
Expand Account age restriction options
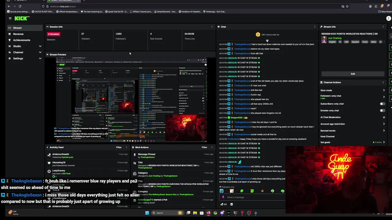pos(384,124)
